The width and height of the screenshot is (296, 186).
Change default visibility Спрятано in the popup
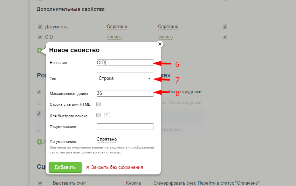coord(106,139)
